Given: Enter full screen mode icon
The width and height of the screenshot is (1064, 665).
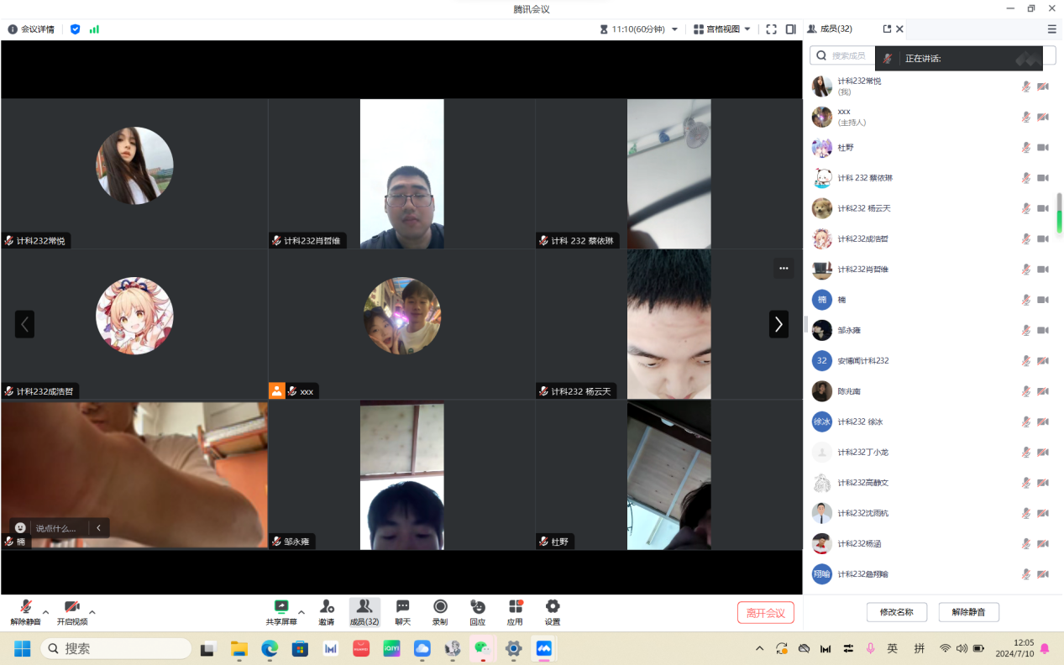Looking at the screenshot, I should coord(771,29).
